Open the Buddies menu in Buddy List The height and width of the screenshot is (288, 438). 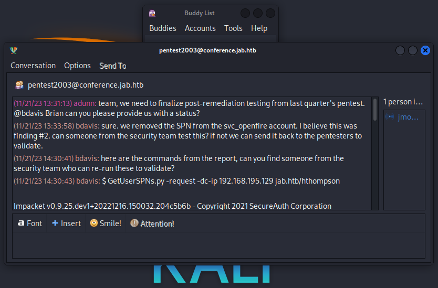pyautogui.click(x=163, y=28)
